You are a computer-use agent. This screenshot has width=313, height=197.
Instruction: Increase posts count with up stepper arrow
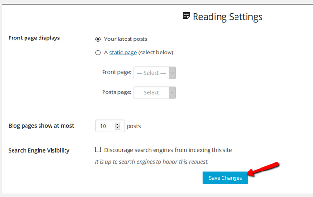(x=117, y=124)
